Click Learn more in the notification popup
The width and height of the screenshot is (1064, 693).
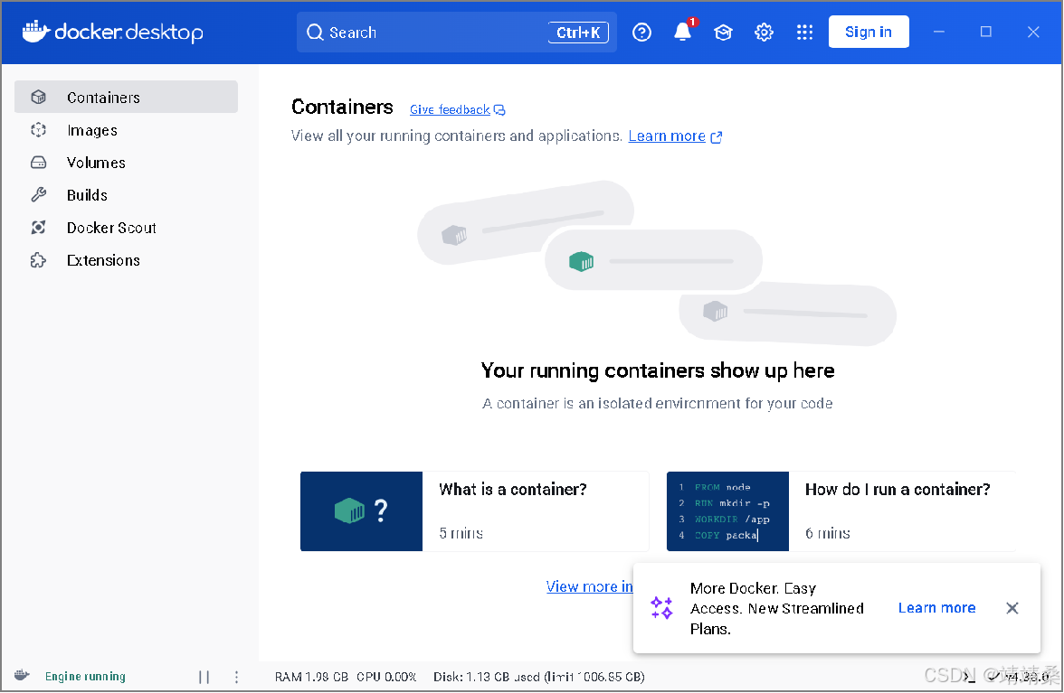936,608
